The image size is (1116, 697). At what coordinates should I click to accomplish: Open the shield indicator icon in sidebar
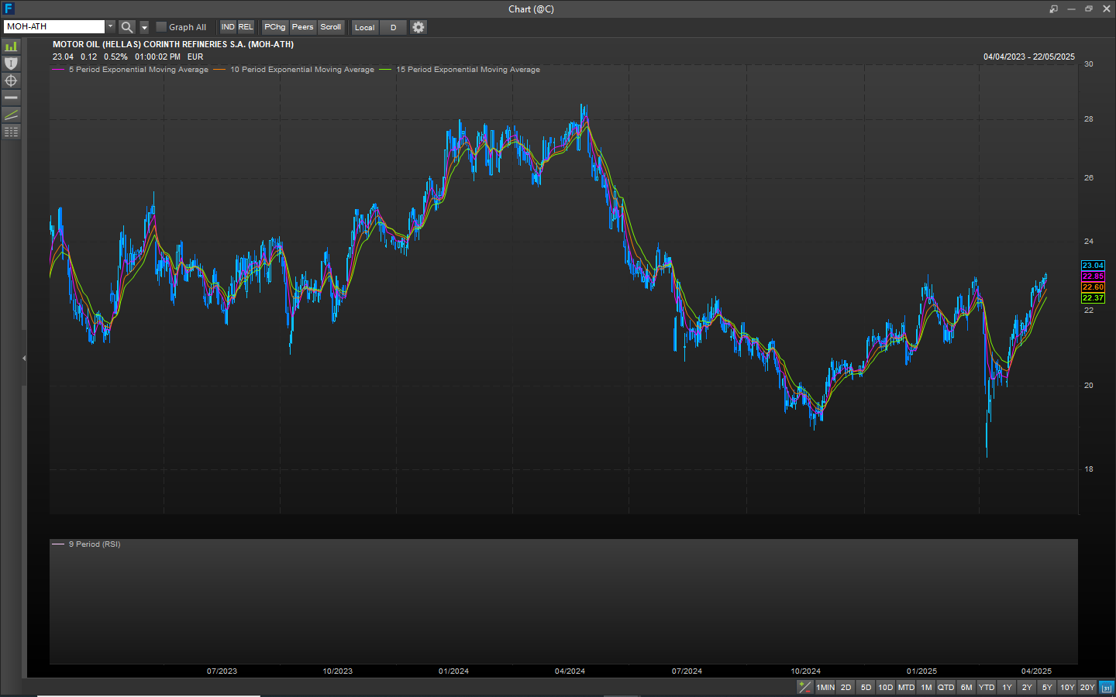[x=11, y=64]
